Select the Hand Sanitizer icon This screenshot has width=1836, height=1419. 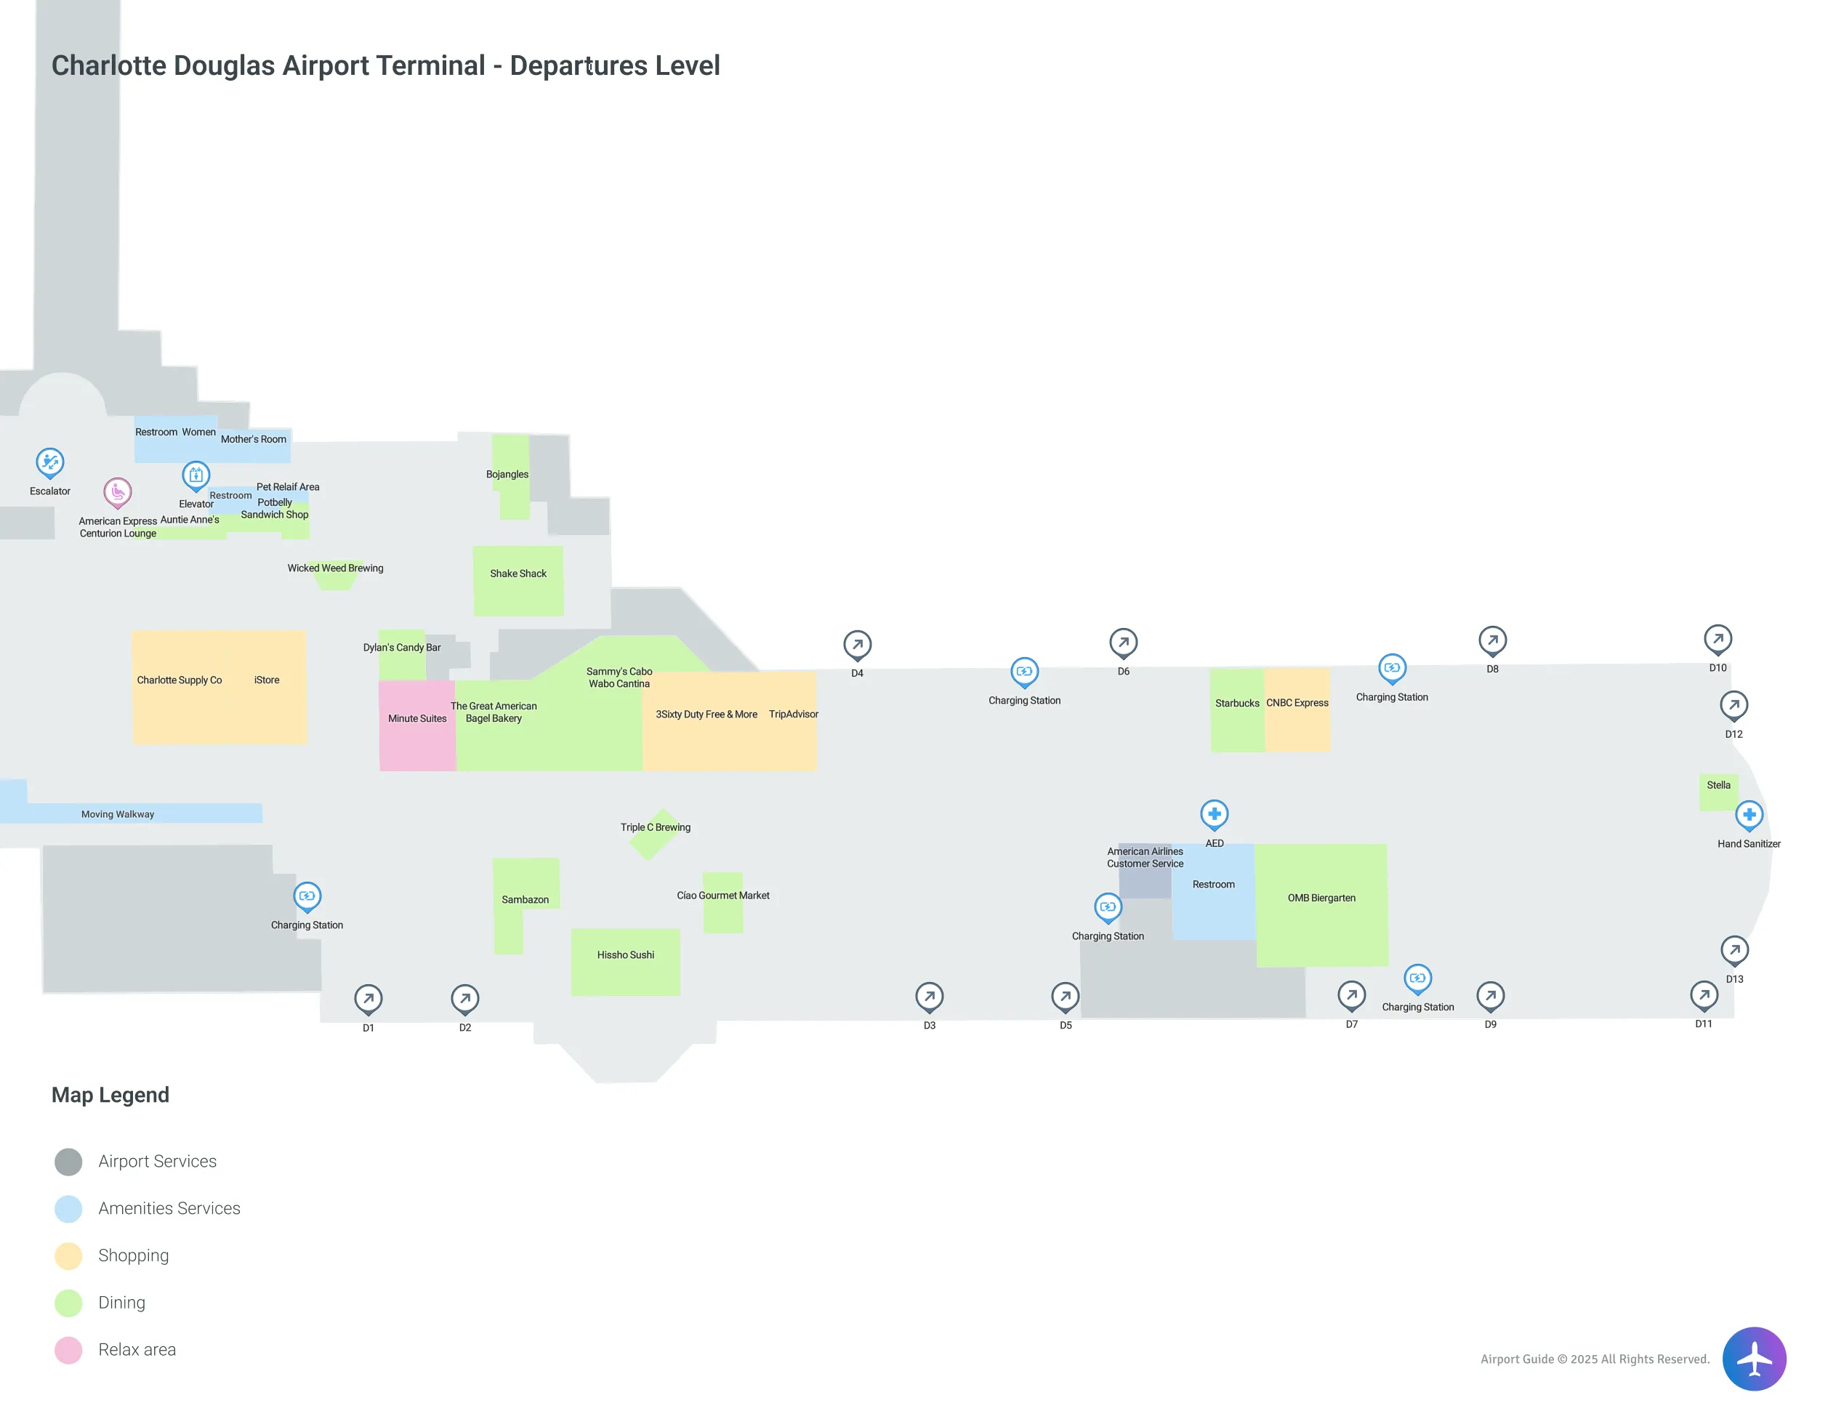(x=1749, y=816)
